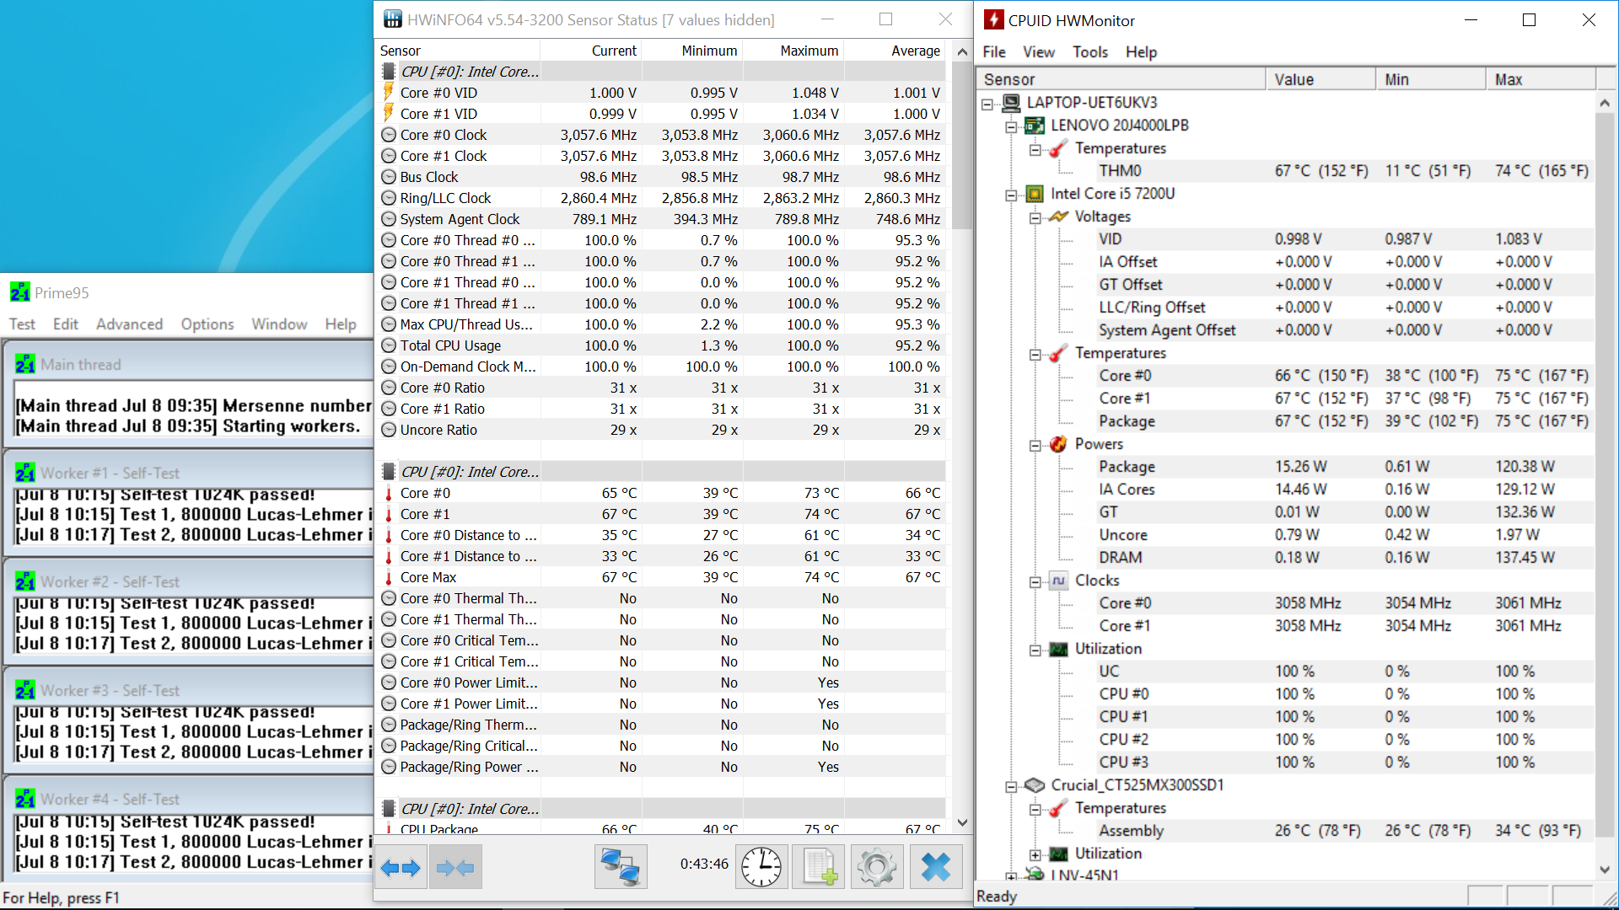Viewport: 1619px width, 910px height.
Task: Collapse the Intel Core i5 7200U node
Action: 1011,195
